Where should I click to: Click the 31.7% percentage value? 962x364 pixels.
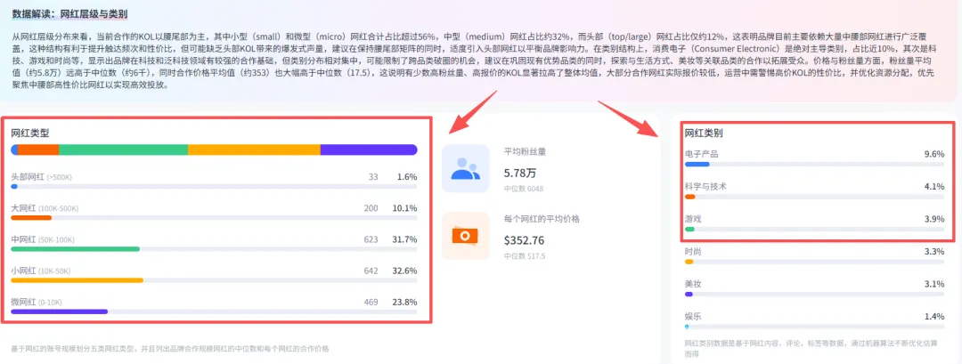tap(405, 239)
